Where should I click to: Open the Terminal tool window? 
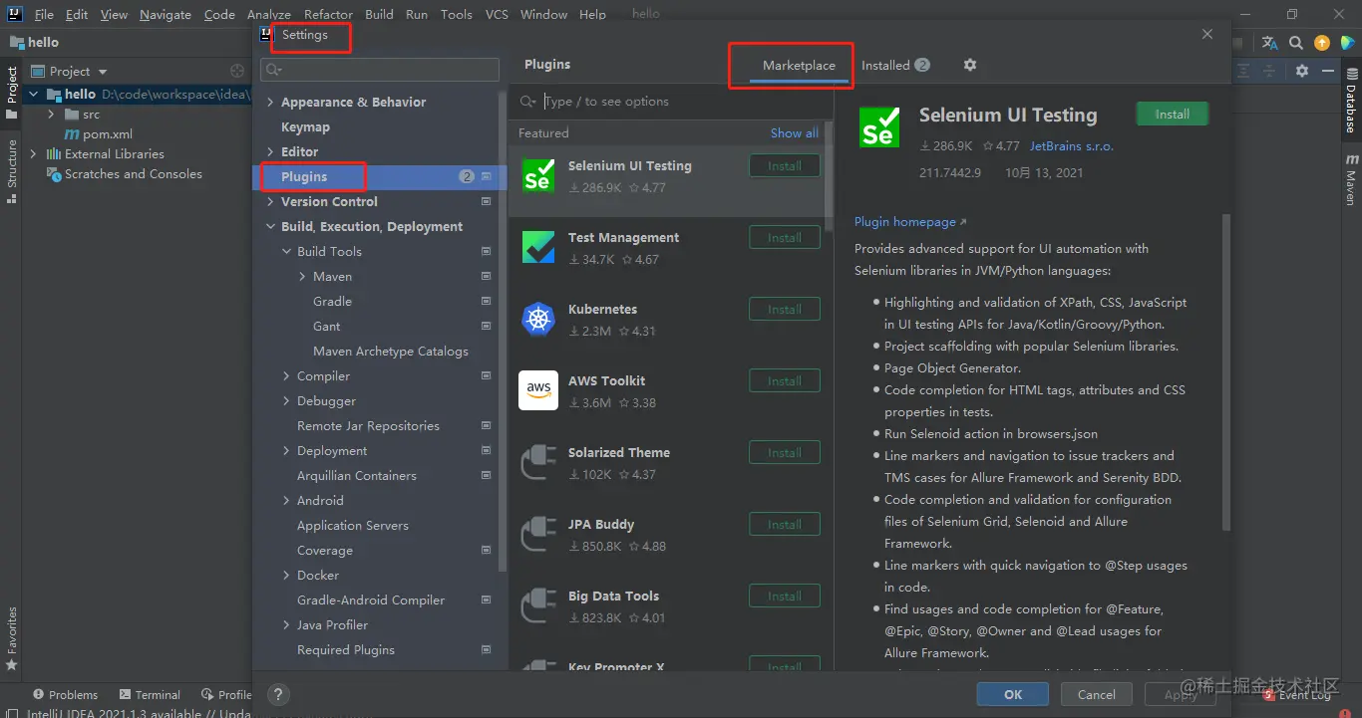150,695
